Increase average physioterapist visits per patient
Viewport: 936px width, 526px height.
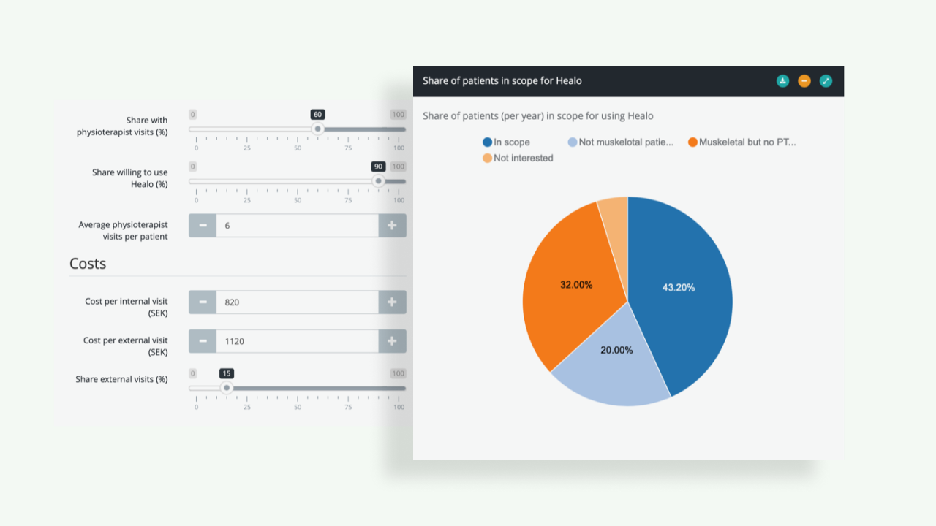coord(392,226)
